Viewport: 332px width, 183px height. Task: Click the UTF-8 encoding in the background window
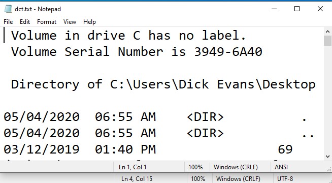[285, 179]
